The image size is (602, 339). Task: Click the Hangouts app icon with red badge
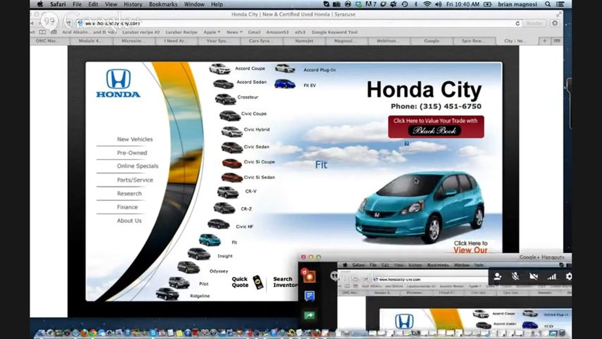click(308, 275)
